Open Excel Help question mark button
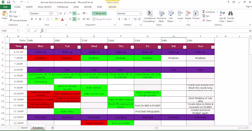This screenshot has width=252, height=131. click(228, 2)
